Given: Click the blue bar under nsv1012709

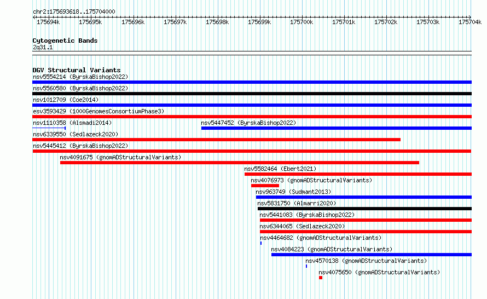Looking at the screenshot, I should [x=252, y=105].
